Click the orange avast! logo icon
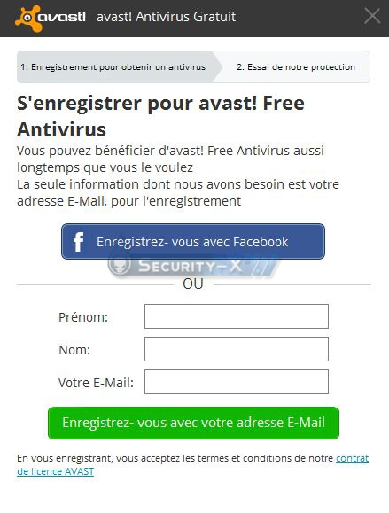The height and width of the screenshot is (513, 389). coord(27,19)
